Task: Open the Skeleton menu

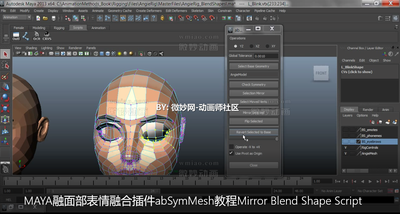Action: coord(197,11)
